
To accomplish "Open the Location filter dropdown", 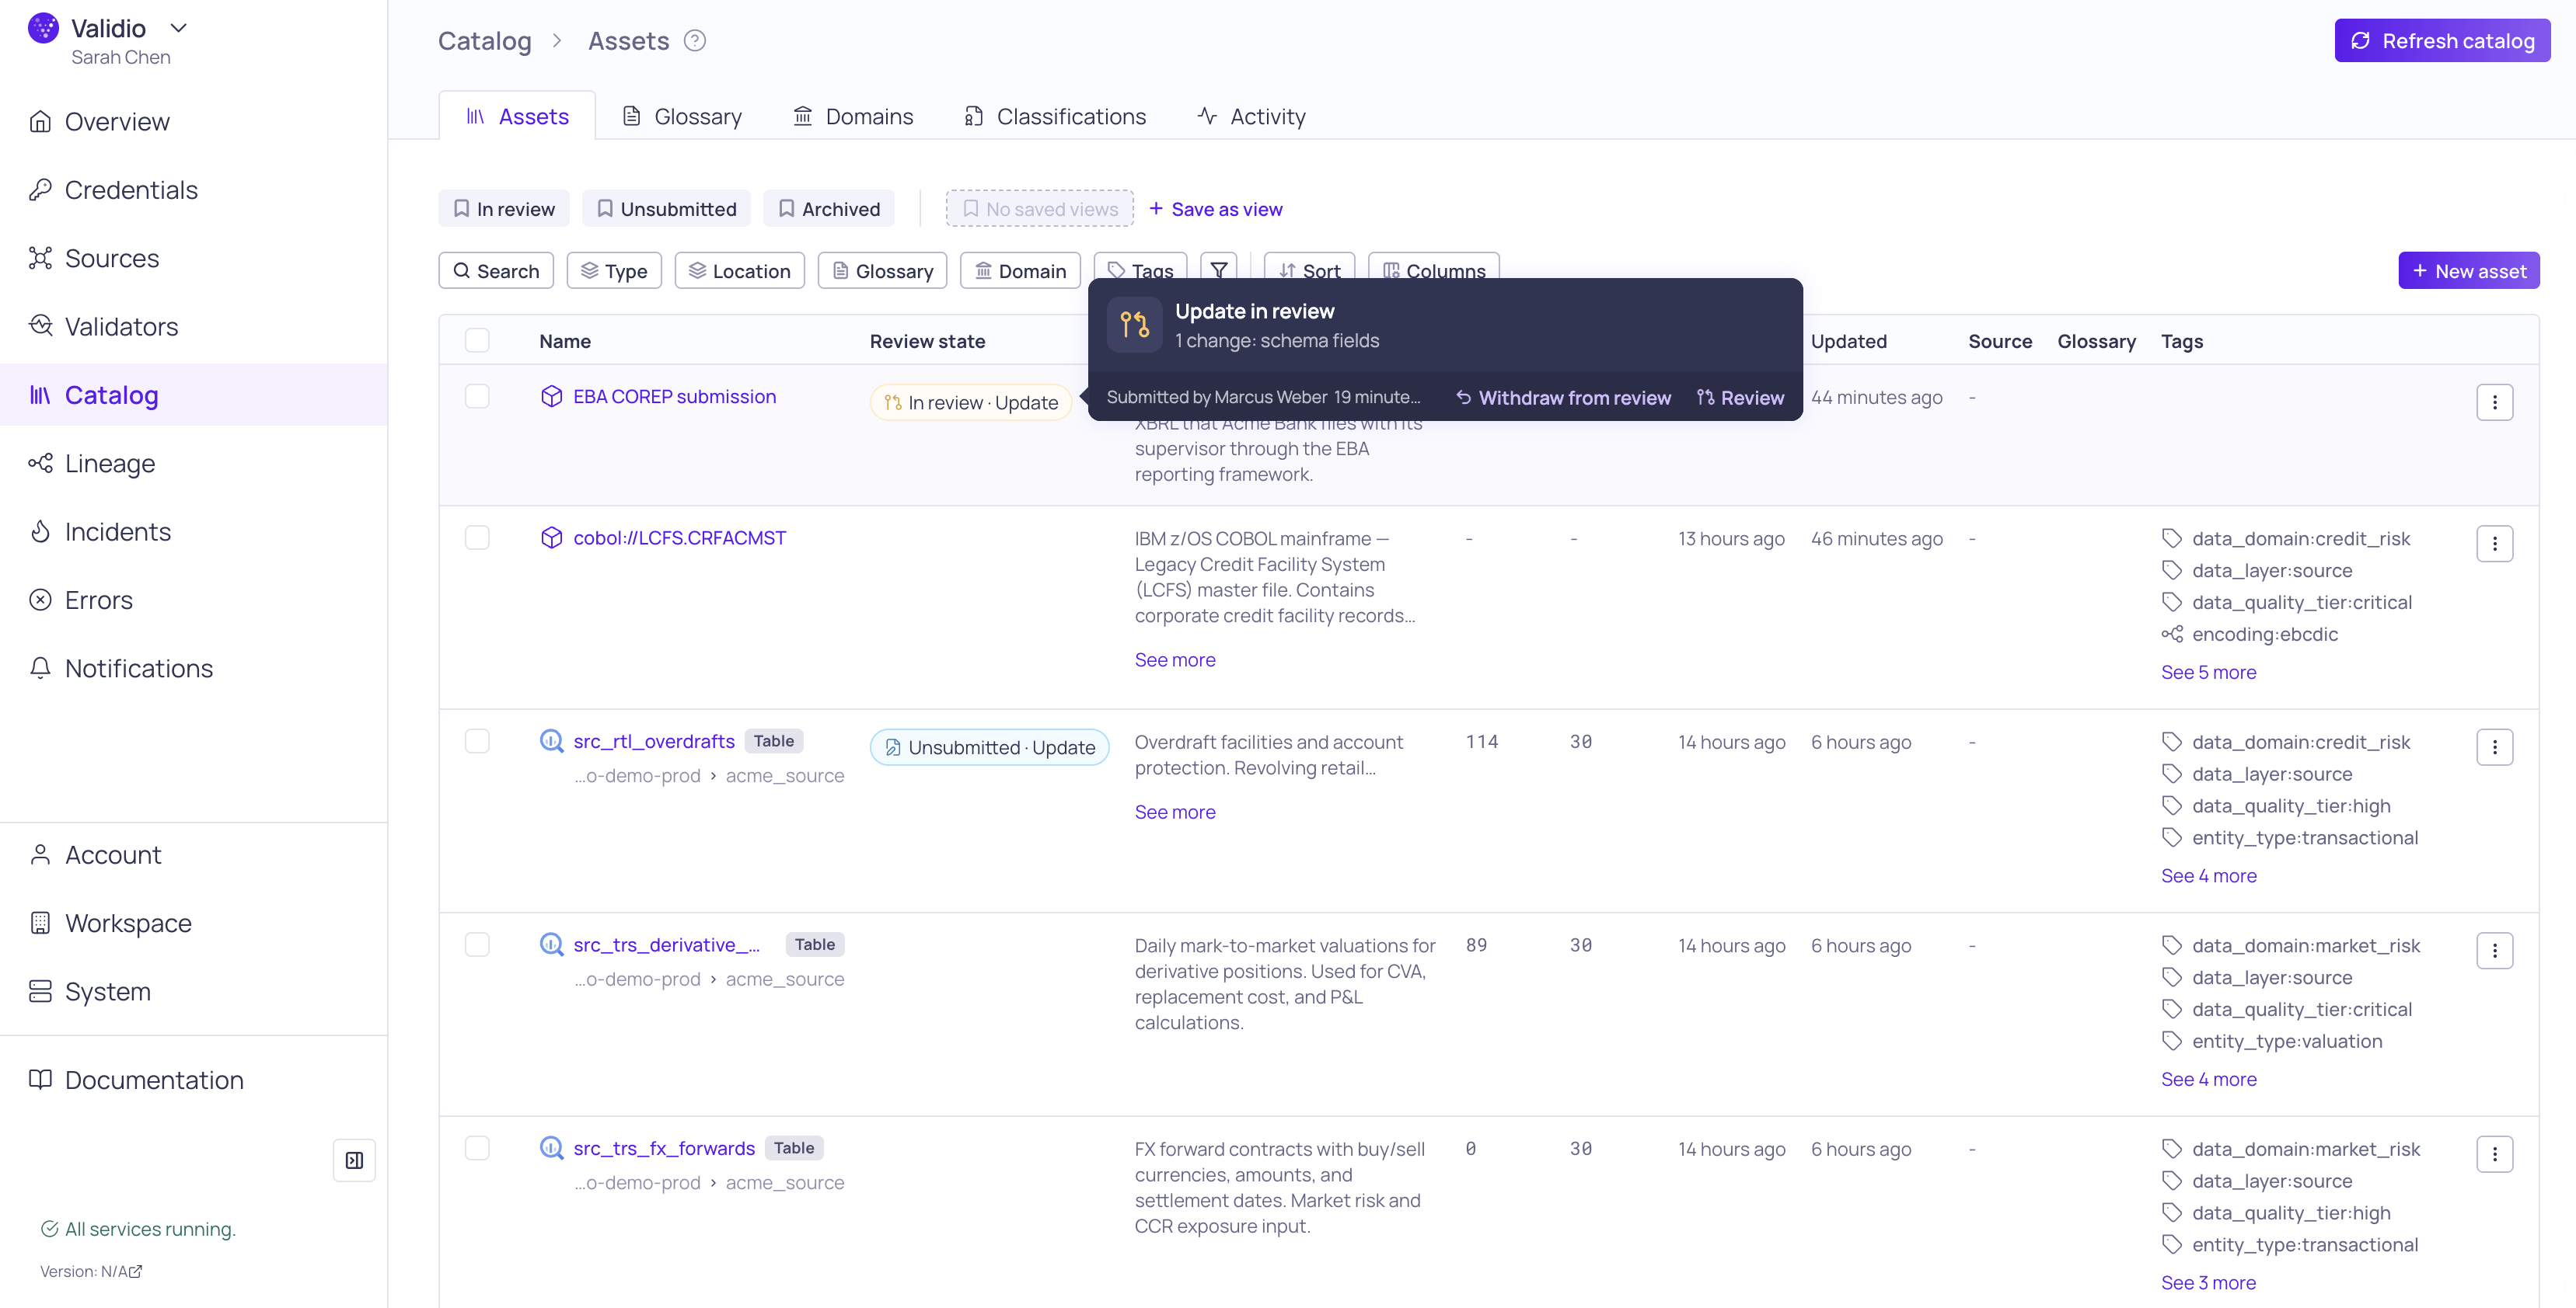I will (739, 271).
